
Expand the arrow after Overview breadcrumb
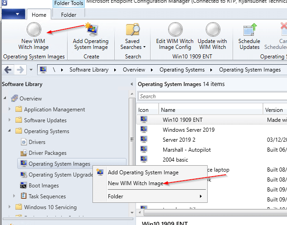point(152,70)
